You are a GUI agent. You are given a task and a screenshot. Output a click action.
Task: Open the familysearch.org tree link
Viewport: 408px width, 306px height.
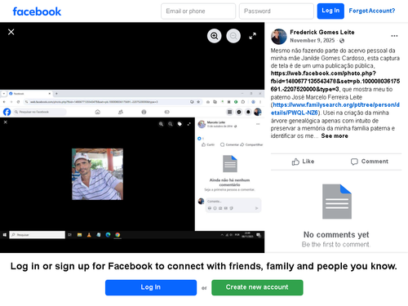coord(335,109)
